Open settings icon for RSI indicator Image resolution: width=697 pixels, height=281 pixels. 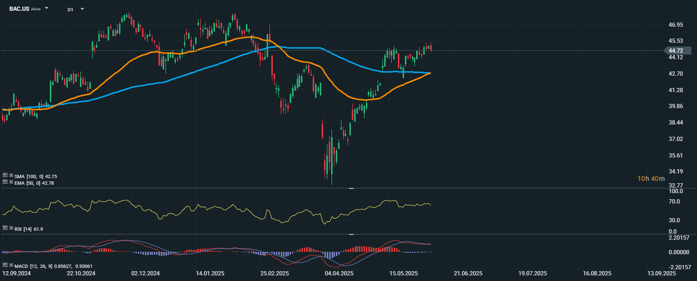point(5,228)
